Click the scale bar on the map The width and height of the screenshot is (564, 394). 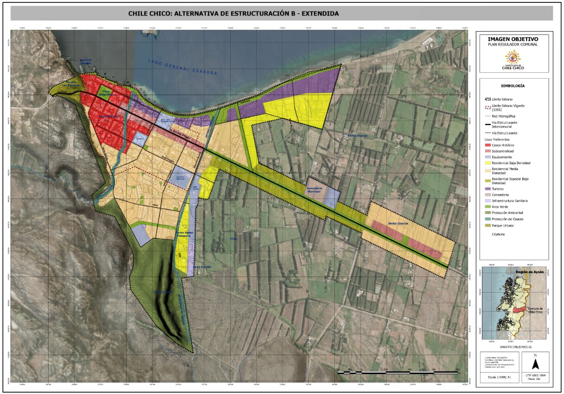point(398,372)
